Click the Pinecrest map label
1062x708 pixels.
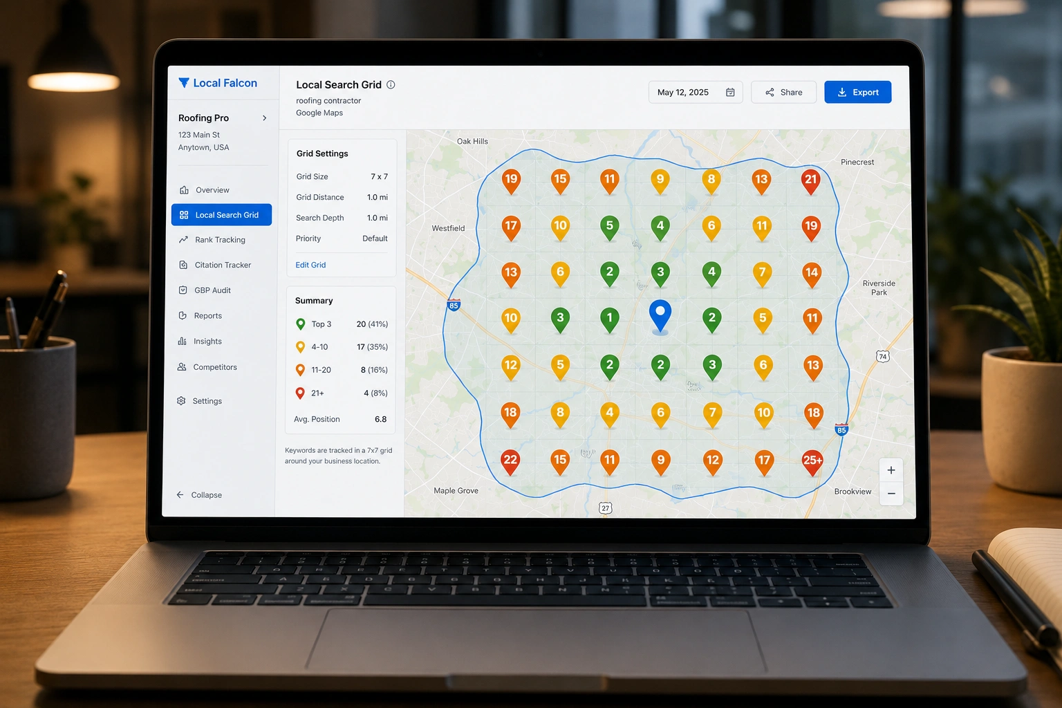click(857, 162)
